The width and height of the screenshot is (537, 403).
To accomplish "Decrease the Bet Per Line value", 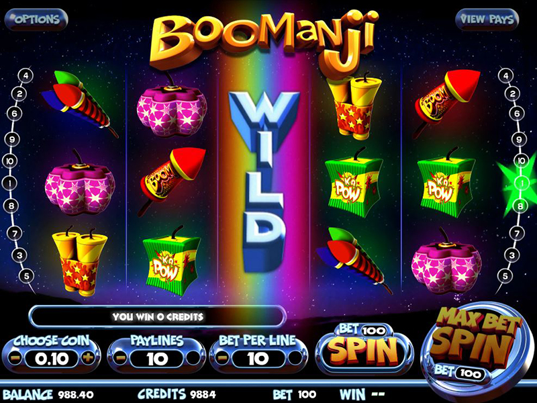I will pos(222,359).
